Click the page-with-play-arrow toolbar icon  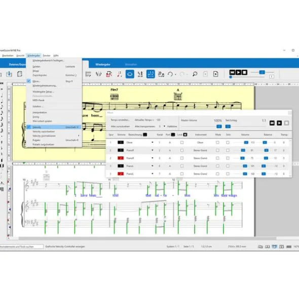click(x=216, y=74)
